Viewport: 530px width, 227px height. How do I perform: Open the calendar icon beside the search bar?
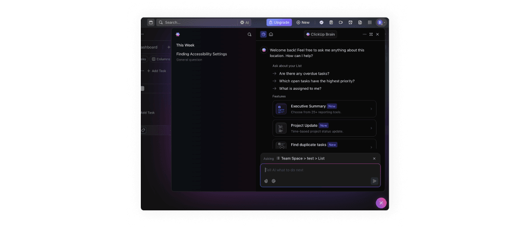coord(150,22)
